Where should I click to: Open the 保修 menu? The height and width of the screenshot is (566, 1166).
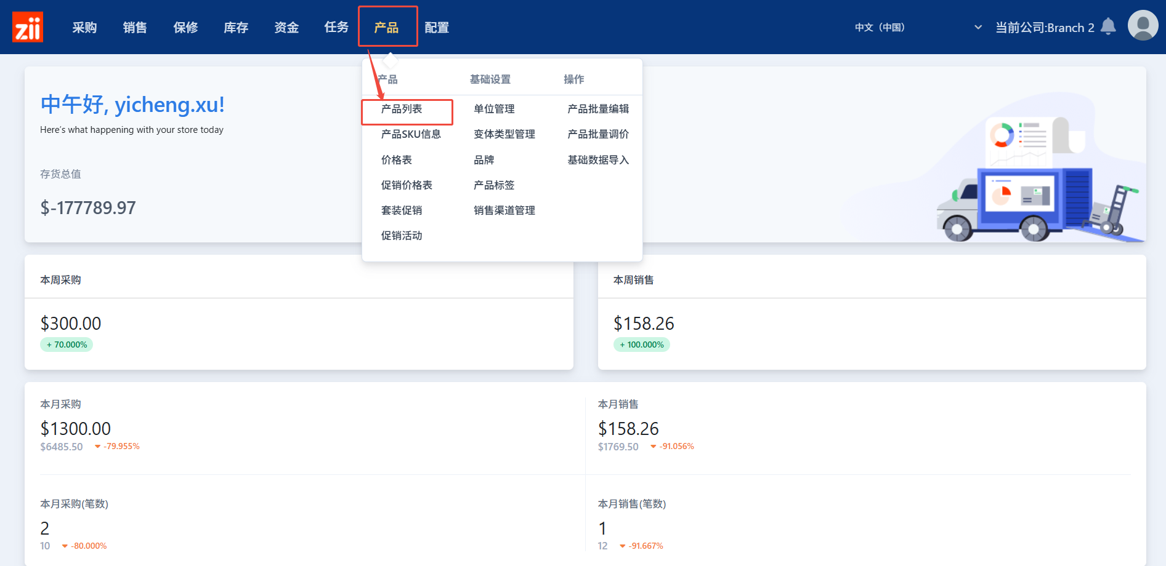coord(185,27)
